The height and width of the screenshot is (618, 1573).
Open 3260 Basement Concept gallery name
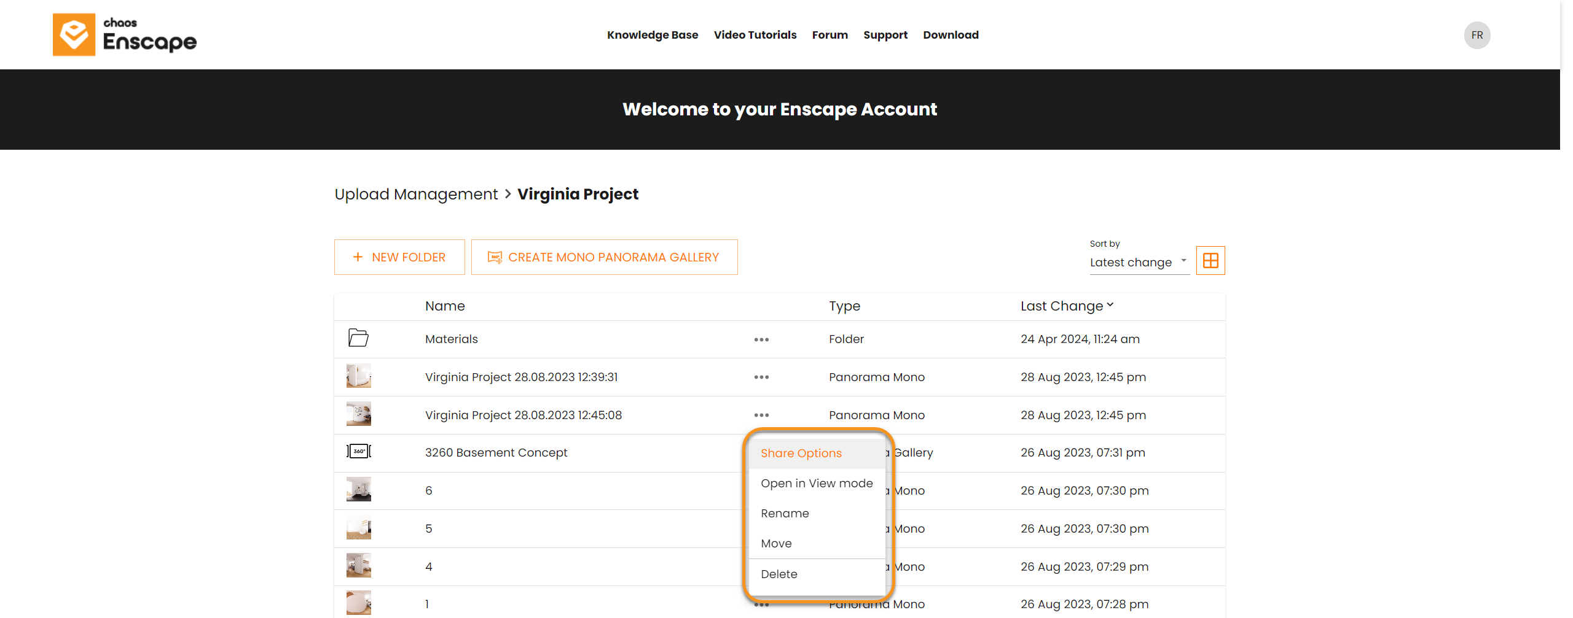496,453
